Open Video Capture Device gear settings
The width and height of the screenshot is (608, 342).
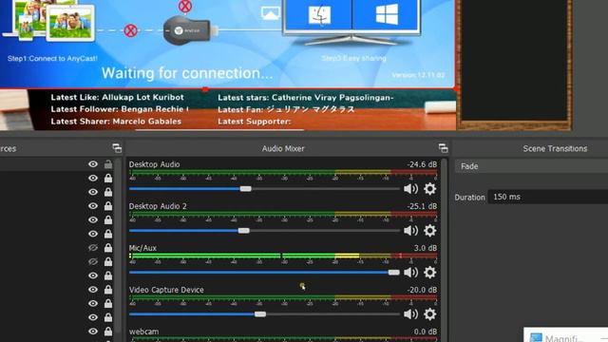tap(429, 314)
